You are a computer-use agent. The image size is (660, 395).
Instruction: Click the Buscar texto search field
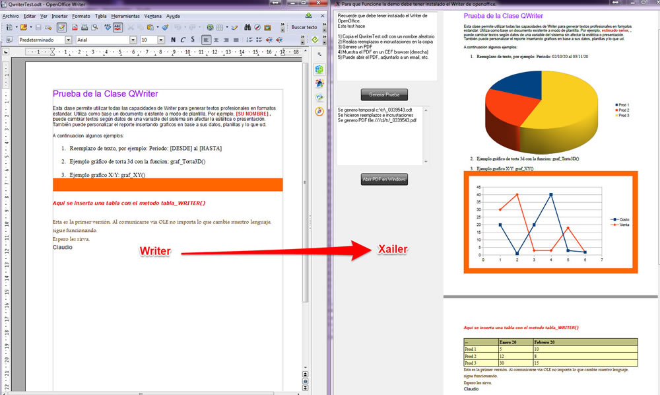pyautogui.click(x=304, y=27)
